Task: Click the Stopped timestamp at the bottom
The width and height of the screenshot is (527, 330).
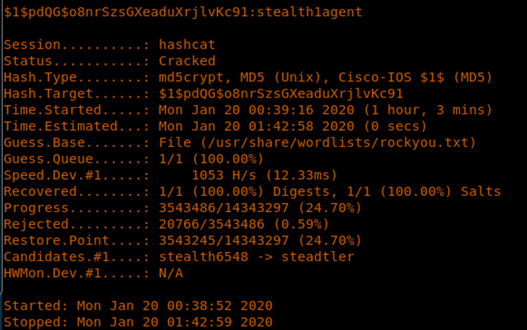Action: 175,322
